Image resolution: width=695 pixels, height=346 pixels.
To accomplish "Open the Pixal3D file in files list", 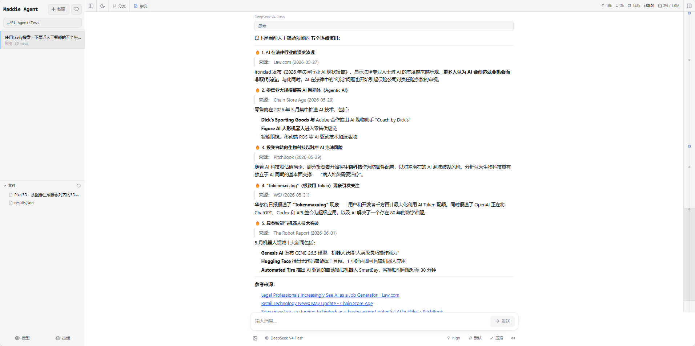I will click(x=44, y=195).
